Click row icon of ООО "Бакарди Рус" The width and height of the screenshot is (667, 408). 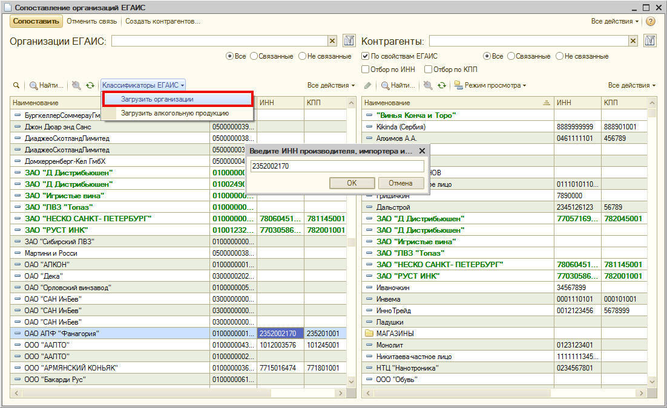click(x=18, y=379)
